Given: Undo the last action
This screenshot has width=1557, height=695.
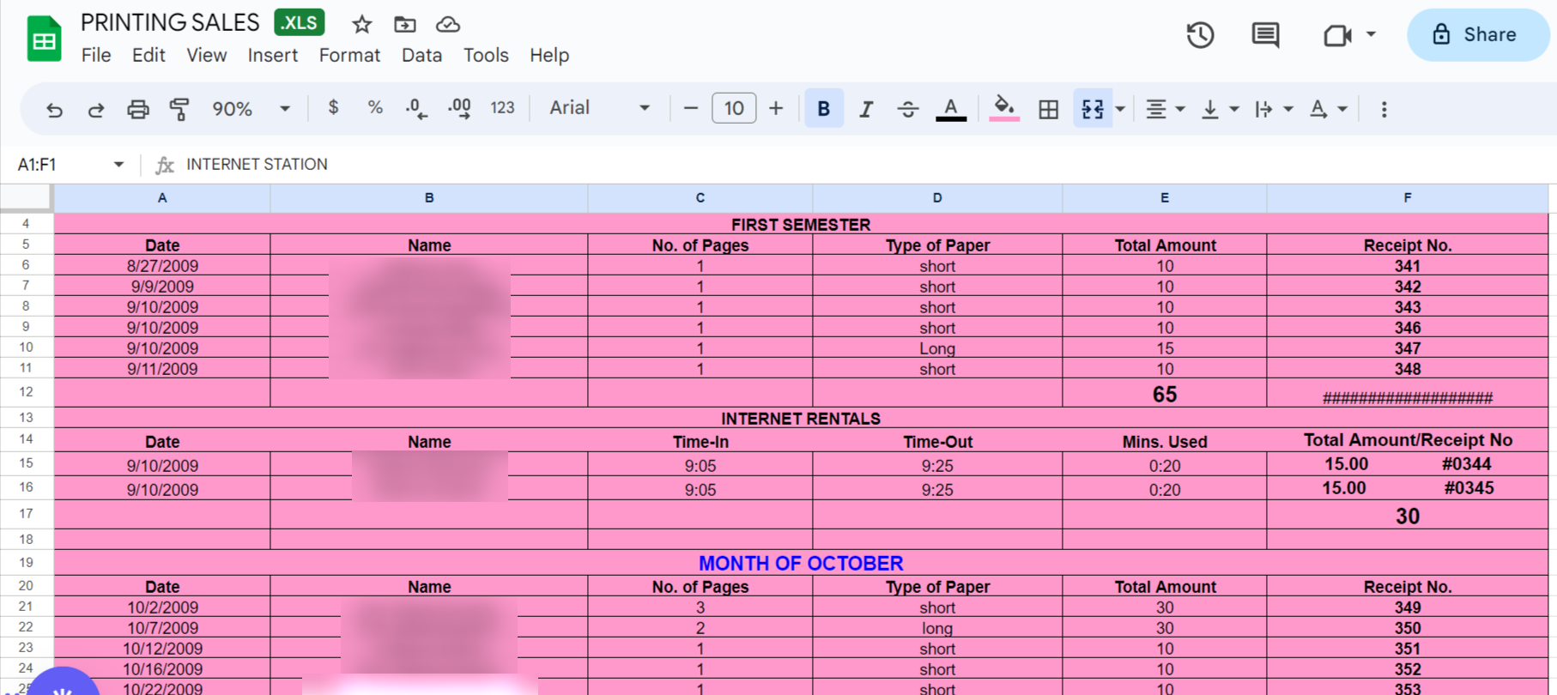Looking at the screenshot, I should (54, 109).
